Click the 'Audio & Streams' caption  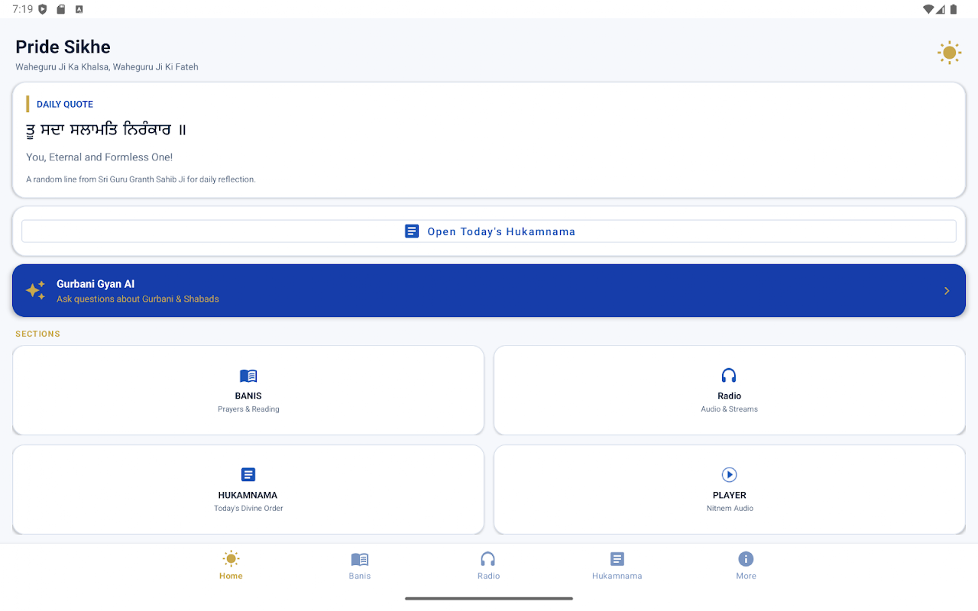(730, 409)
